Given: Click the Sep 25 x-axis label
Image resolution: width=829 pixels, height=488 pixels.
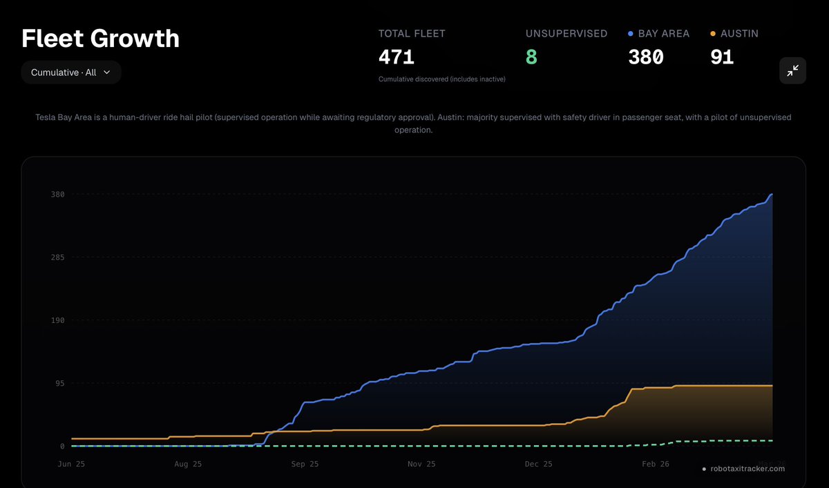Looking at the screenshot, I should point(305,465).
